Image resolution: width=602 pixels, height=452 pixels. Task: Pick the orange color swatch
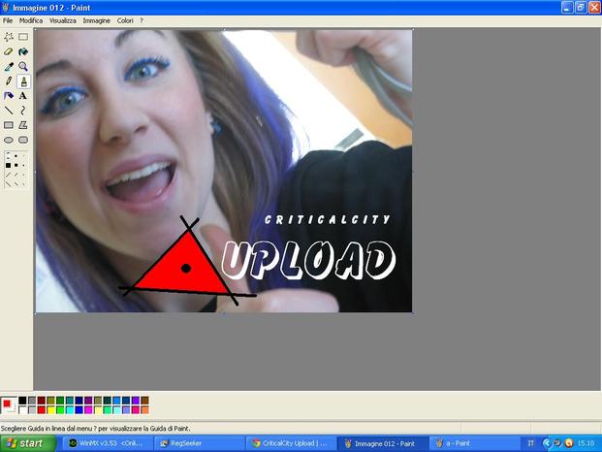(x=144, y=410)
